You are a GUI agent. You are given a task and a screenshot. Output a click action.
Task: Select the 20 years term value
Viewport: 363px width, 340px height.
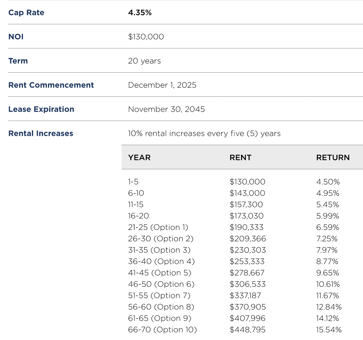pyautogui.click(x=144, y=61)
